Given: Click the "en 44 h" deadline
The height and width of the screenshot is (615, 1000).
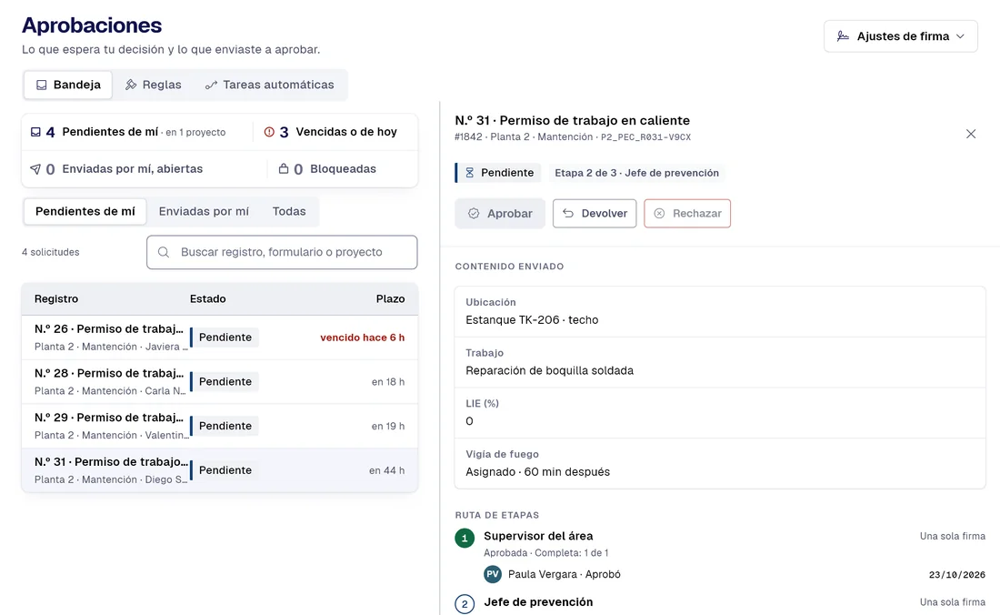Looking at the screenshot, I should point(386,470).
